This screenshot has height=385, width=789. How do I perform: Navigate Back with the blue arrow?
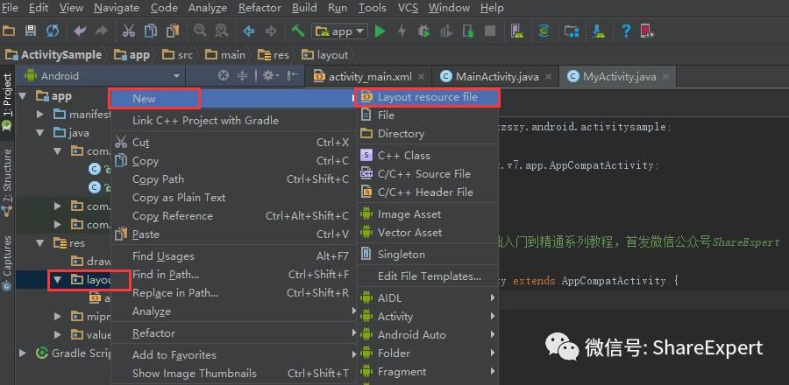click(249, 31)
